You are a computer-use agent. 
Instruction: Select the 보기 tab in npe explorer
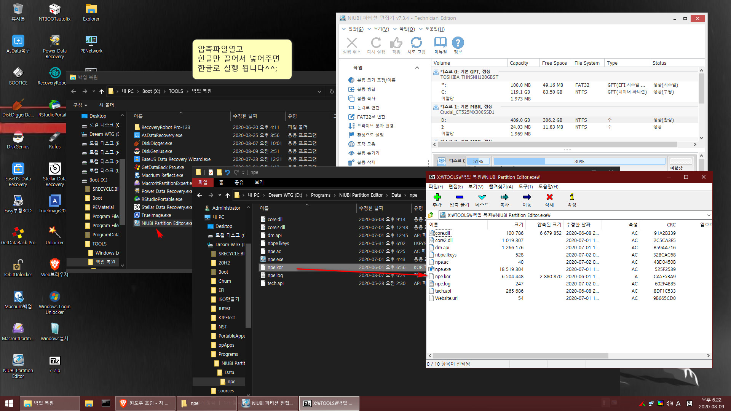(259, 182)
